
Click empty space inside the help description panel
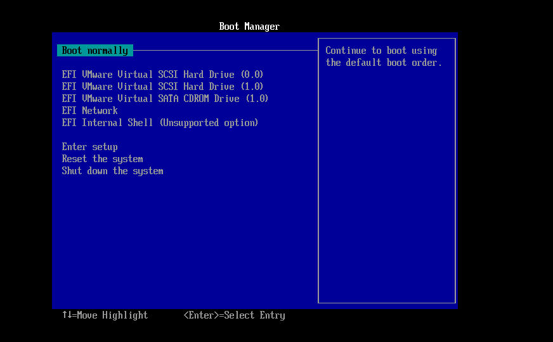[387, 190]
